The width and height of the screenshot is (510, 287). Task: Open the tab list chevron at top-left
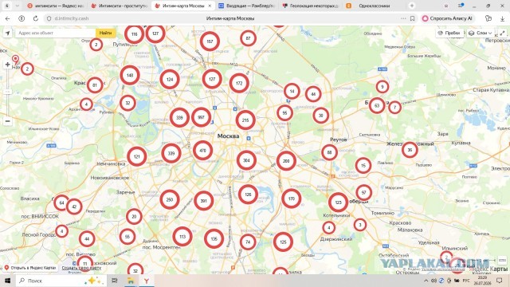(x=18, y=6)
